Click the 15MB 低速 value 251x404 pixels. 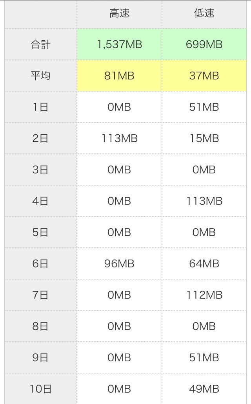pos(204,138)
